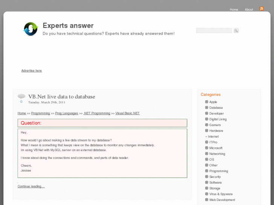Open the Home menu item

point(234,9)
